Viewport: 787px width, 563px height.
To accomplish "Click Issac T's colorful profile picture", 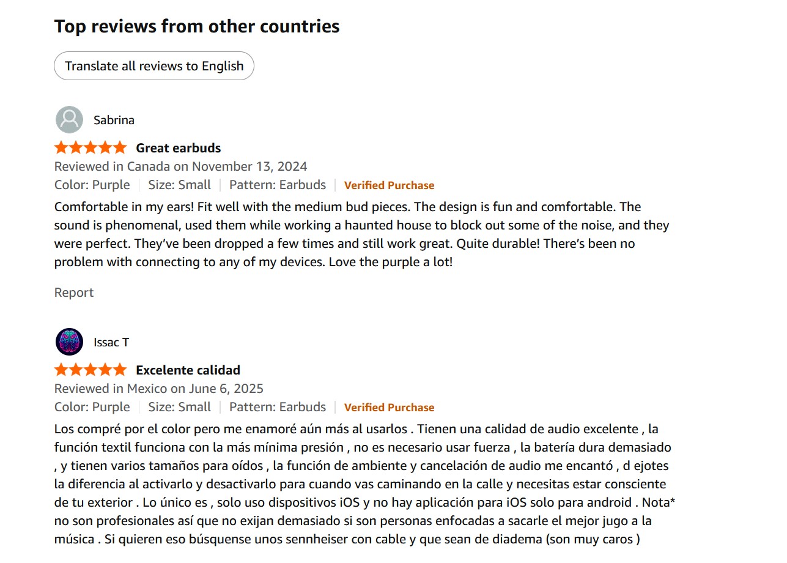I will point(69,342).
